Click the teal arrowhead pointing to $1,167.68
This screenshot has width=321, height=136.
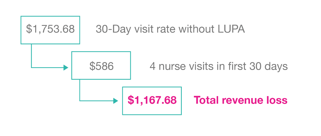[116, 101]
